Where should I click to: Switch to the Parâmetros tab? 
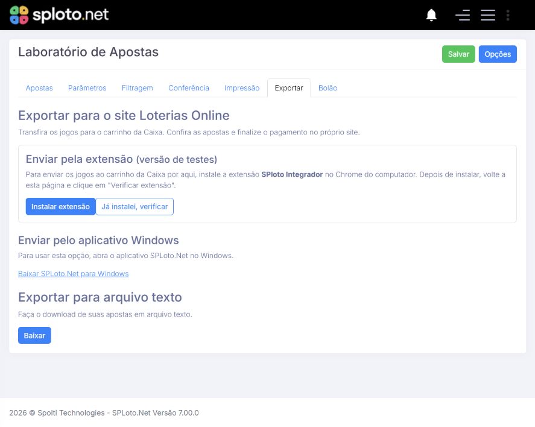[87, 88]
